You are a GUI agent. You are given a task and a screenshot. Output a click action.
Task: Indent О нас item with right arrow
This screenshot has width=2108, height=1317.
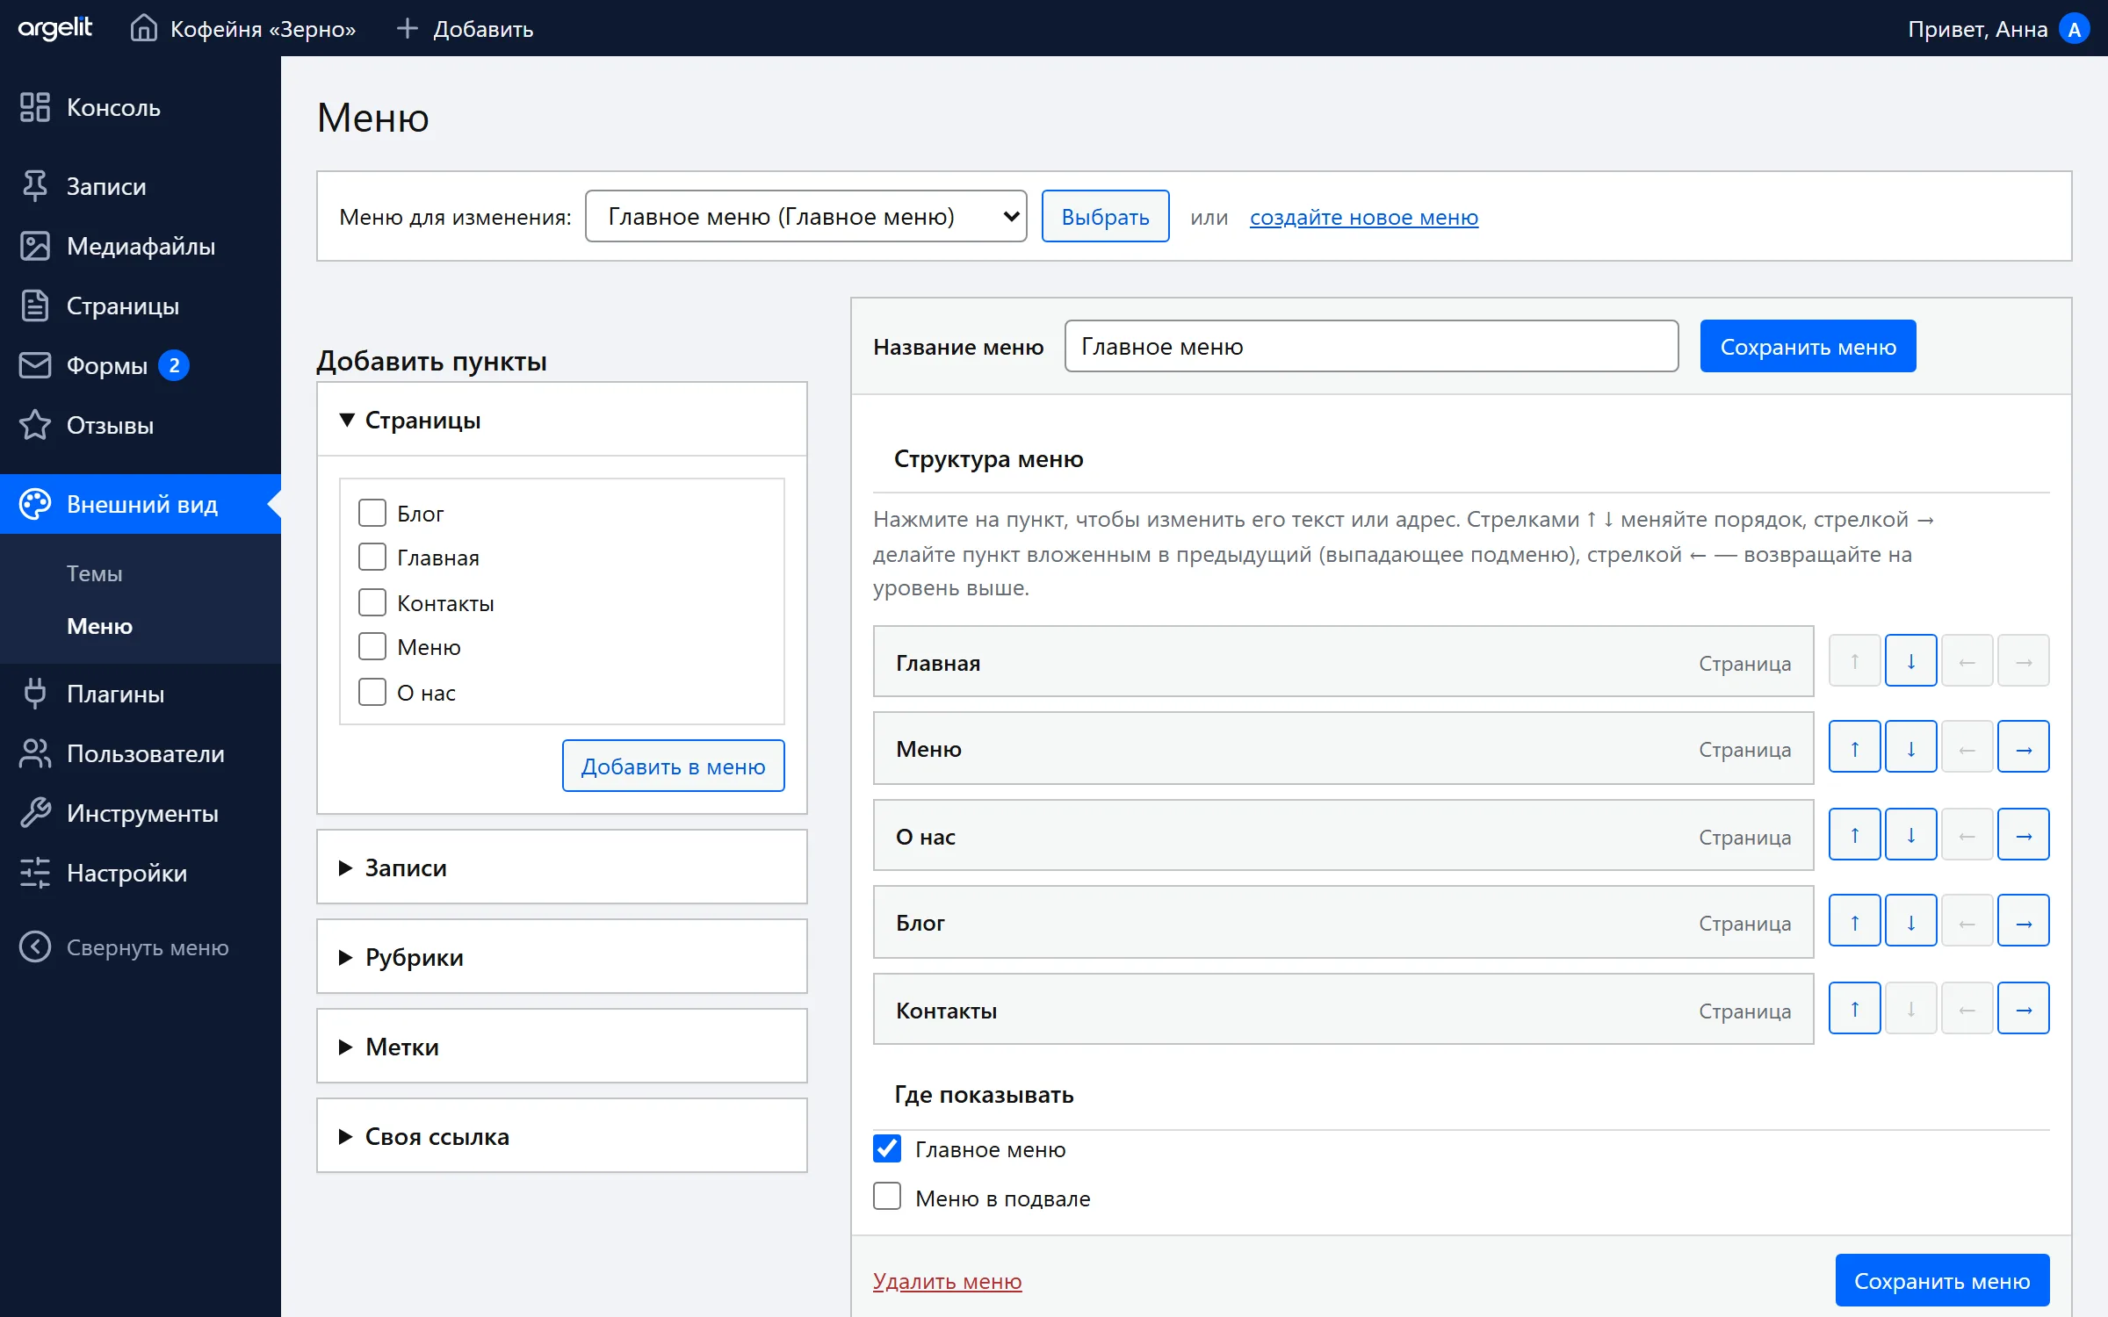pos(2023,834)
